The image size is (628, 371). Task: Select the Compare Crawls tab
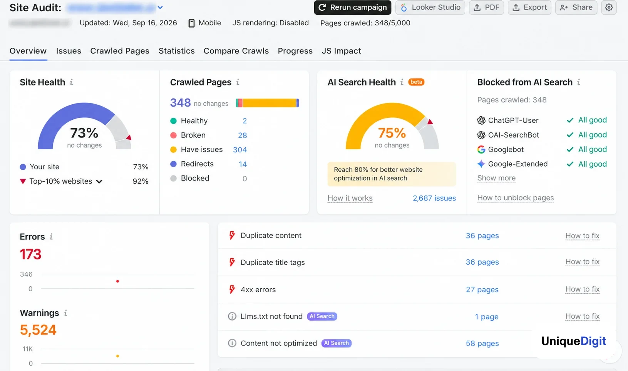click(236, 51)
